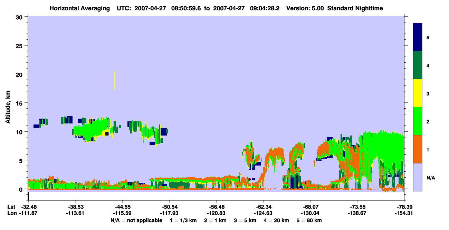Screen dimensions: 449x230
Task: Click the longitude value -138.67
Action: tap(357, 213)
